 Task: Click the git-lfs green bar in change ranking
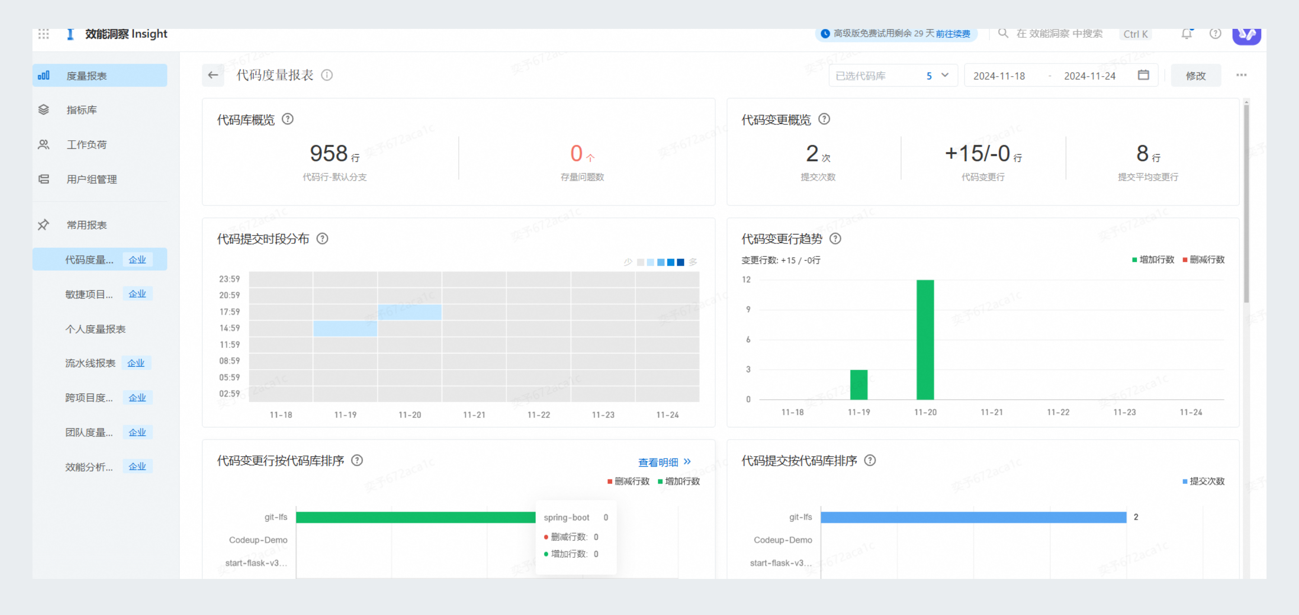coord(415,517)
